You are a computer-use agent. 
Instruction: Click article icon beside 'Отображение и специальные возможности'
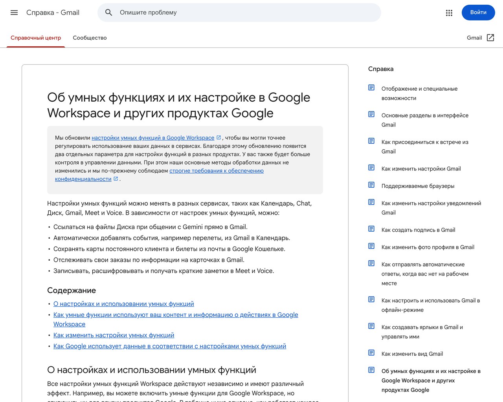(371, 88)
